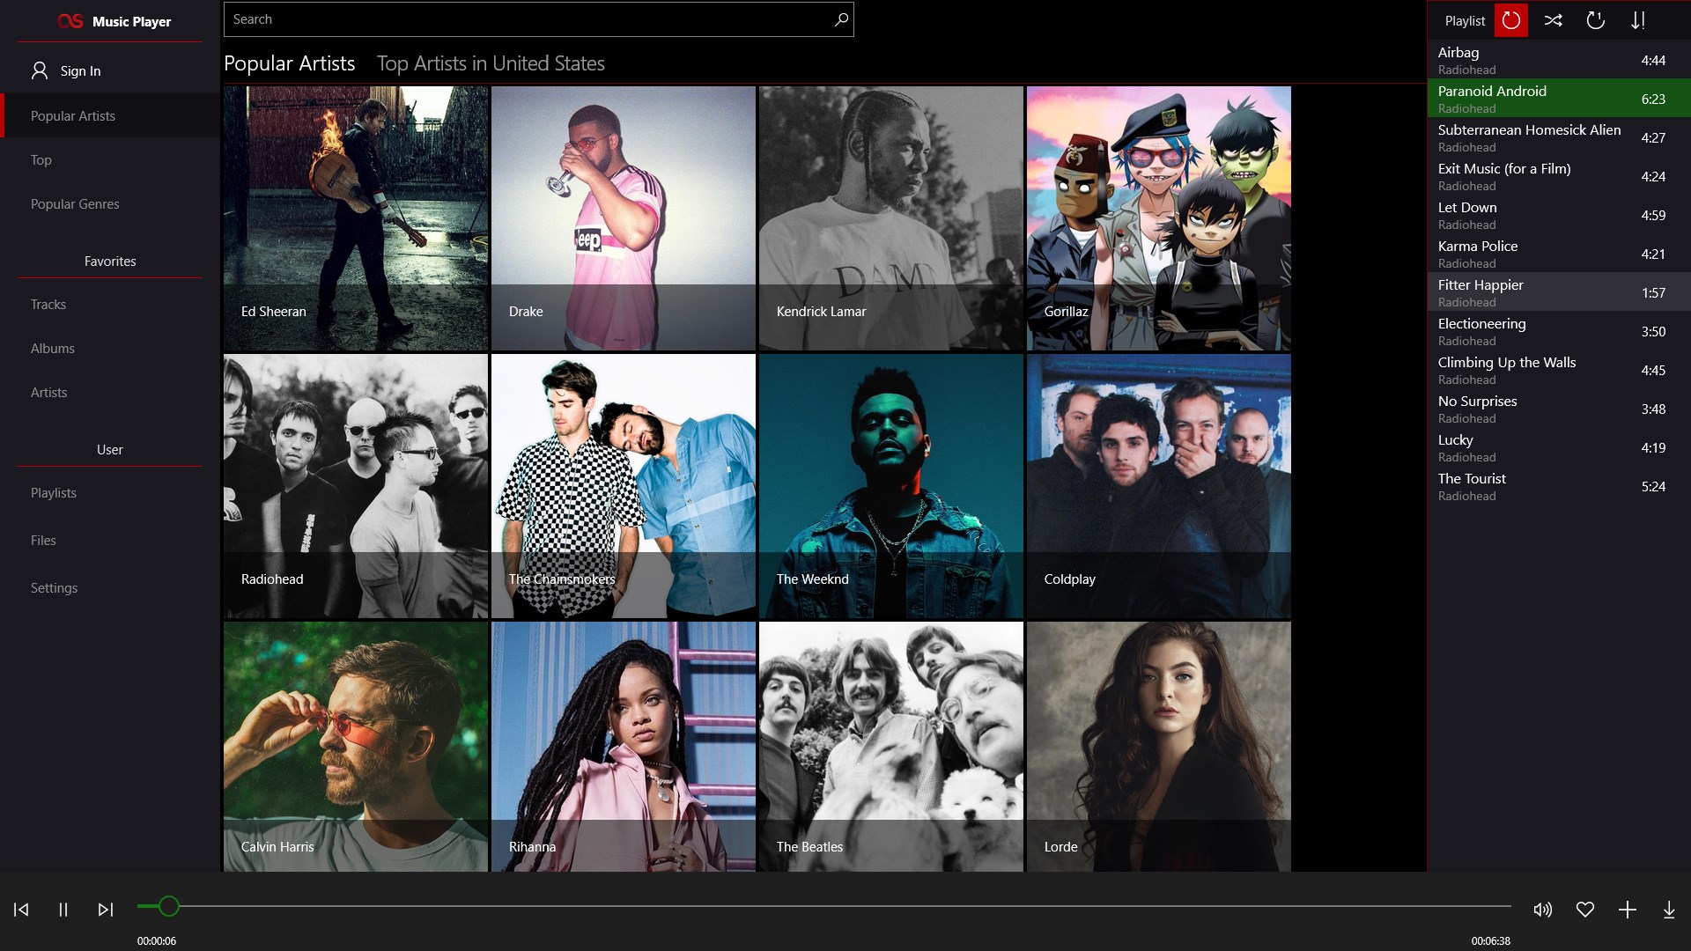Skip to the next track

click(x=106, y=910)
